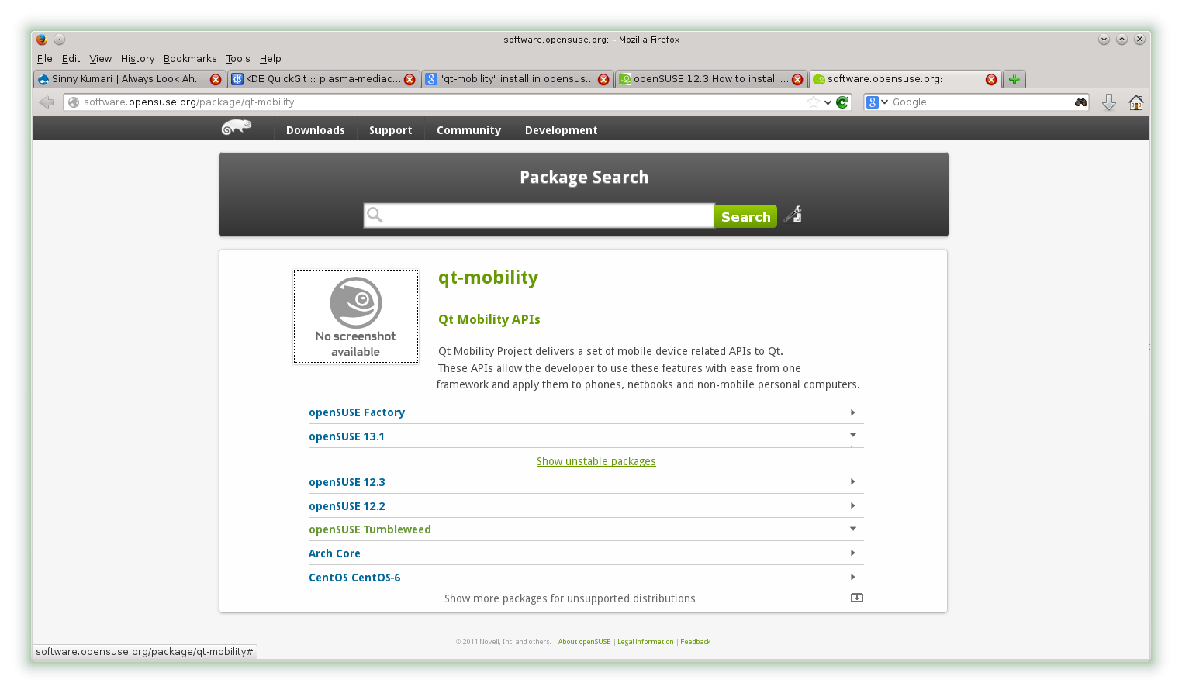Open the Bookmarks menu
The width and height of the screenshot is (1182, 693).
[x=190, y=59]
